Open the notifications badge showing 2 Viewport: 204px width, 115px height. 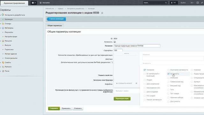(34, 3)
